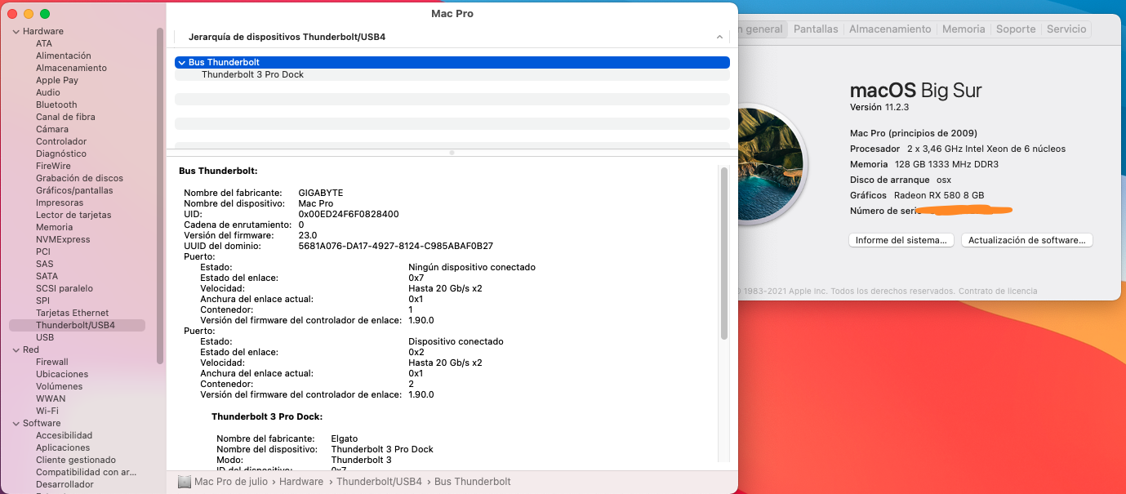Click Bus Thunderbolt in the bottom path bar
This screenshot has width=1126, height=494.
pyautogui.click(x=473, y=482)
